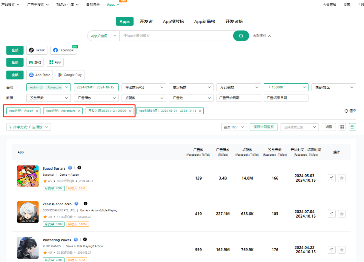This screenshot has width=364, height=262.
Task: Open the 广告数 dropdown
Action: click(x=191, y=98)
